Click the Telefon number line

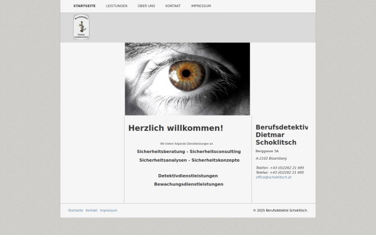(x=280, y=167)
